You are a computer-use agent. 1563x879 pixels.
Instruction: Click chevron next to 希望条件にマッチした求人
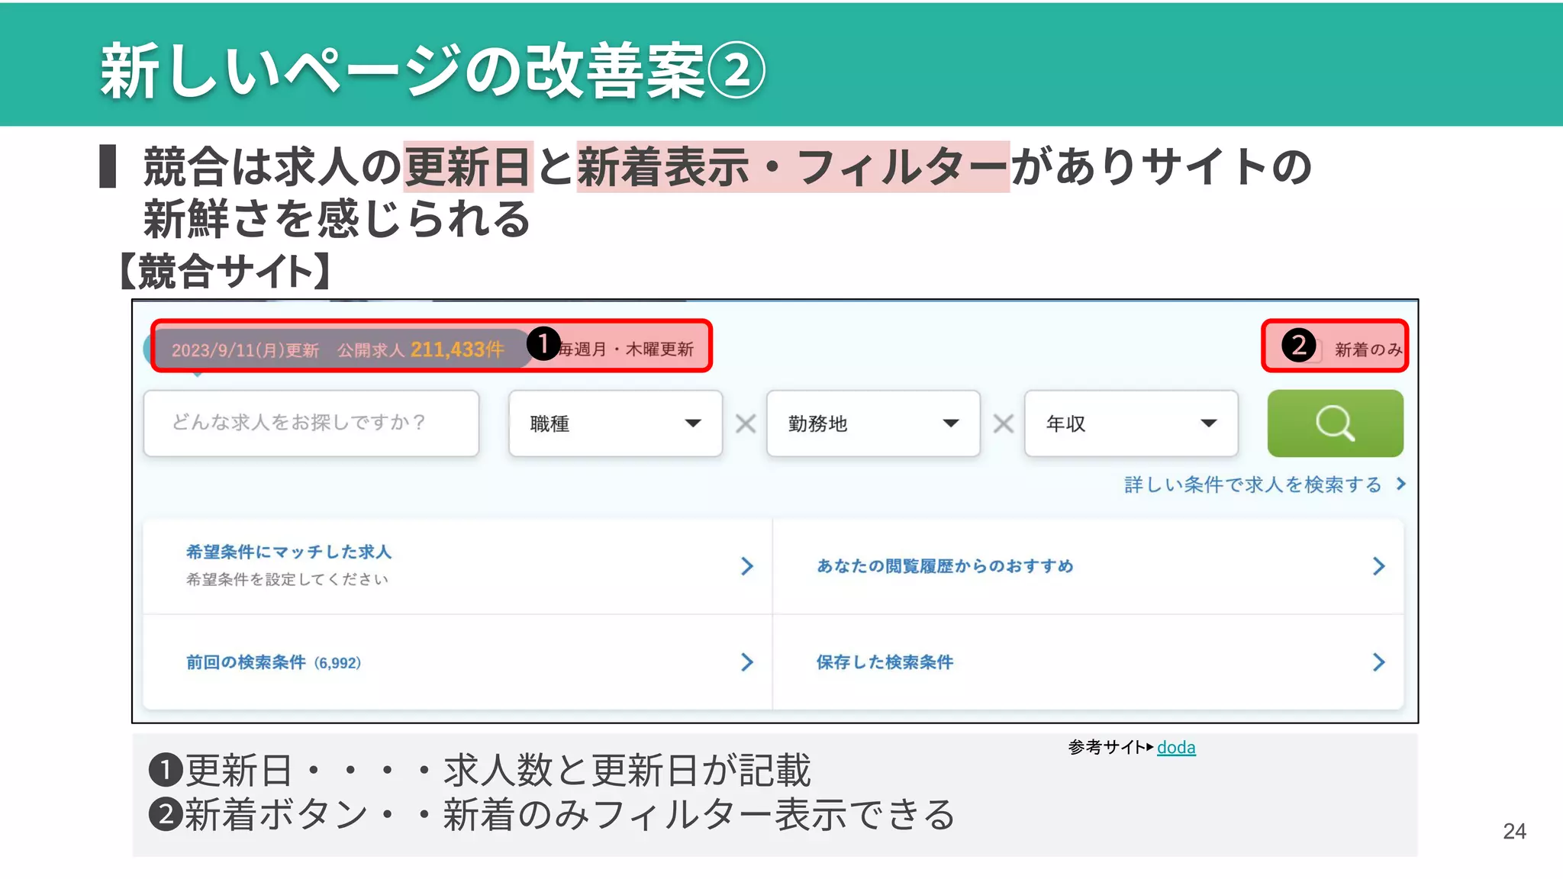(747, 566)
